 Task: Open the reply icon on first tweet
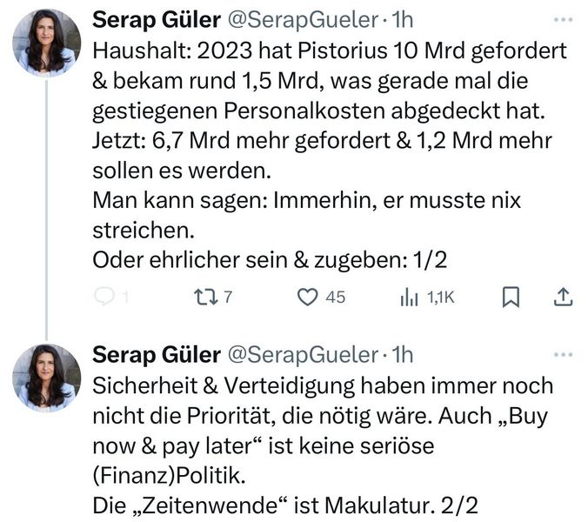[x=104, y=297]
